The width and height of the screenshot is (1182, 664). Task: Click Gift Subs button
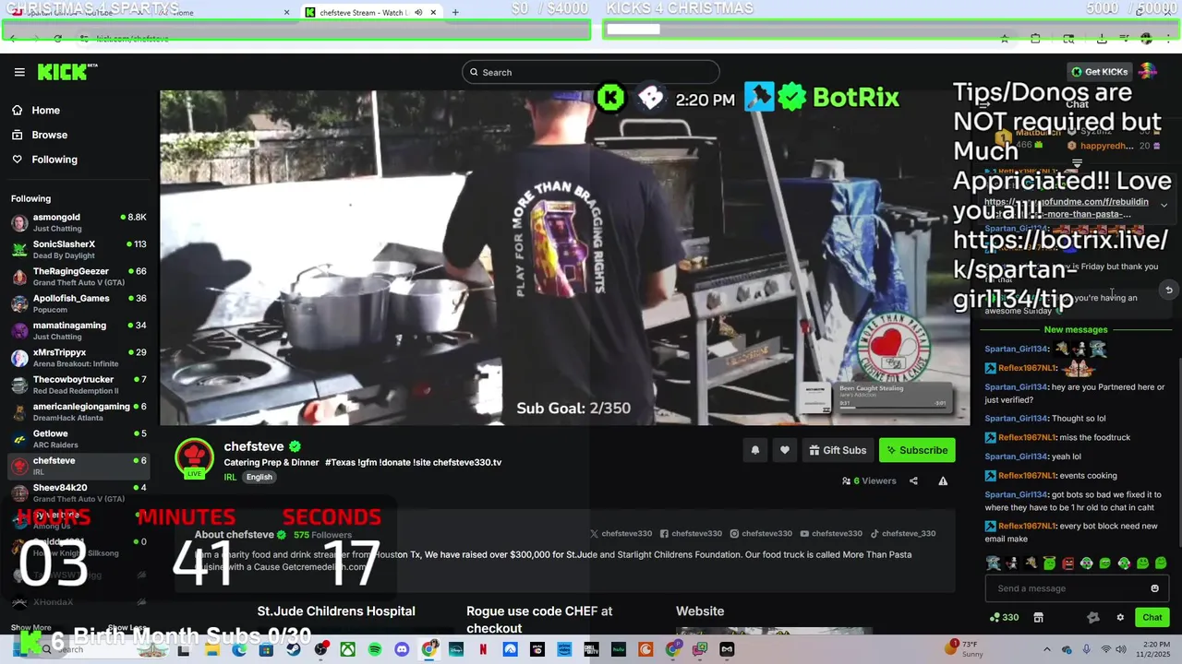[x=838, y=450]
